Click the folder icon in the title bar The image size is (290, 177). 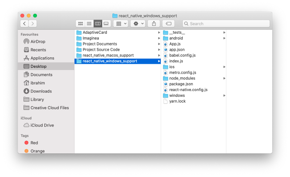(115, 16)
